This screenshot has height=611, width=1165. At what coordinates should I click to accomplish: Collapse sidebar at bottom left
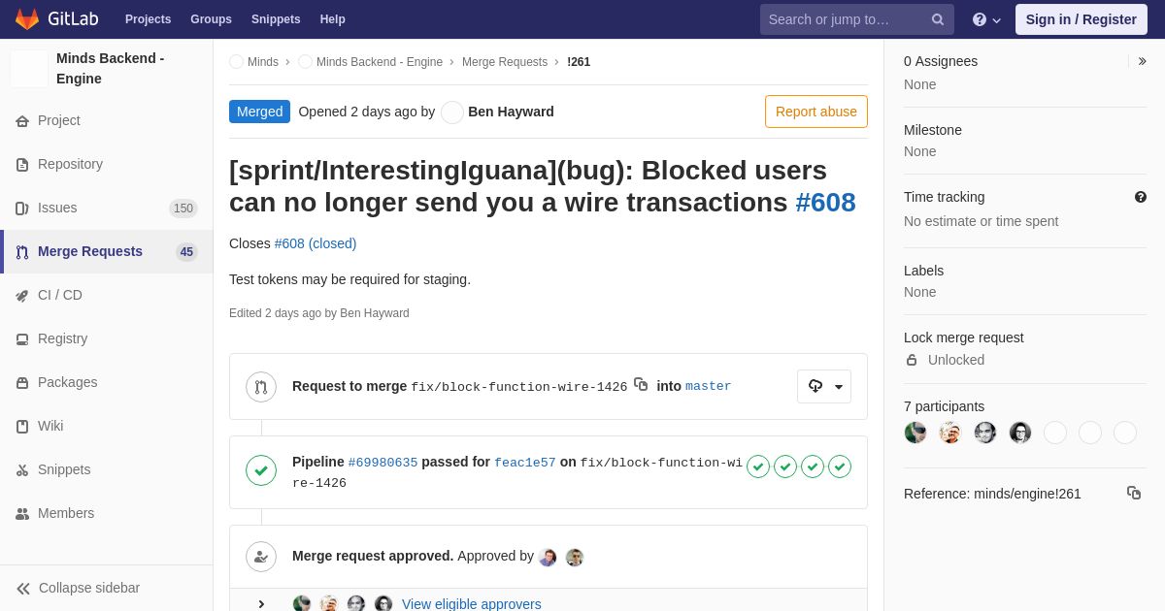[x=78, y=588]
